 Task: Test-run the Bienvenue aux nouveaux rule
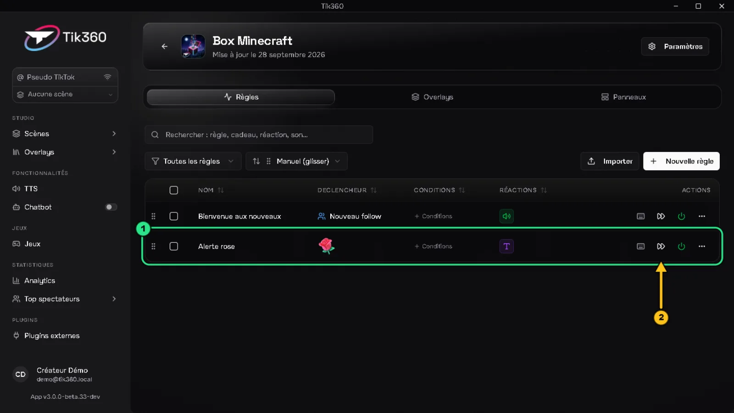(661, 216)
